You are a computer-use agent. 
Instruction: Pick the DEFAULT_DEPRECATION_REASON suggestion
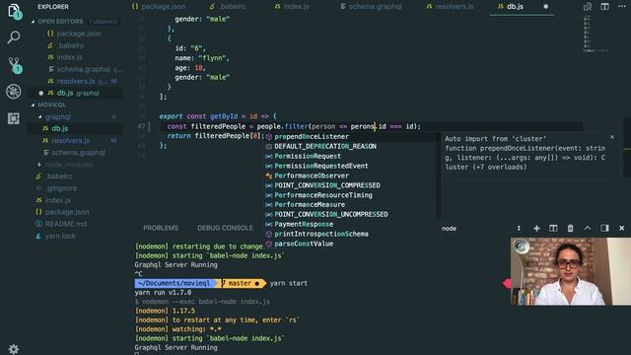[352, 147]
